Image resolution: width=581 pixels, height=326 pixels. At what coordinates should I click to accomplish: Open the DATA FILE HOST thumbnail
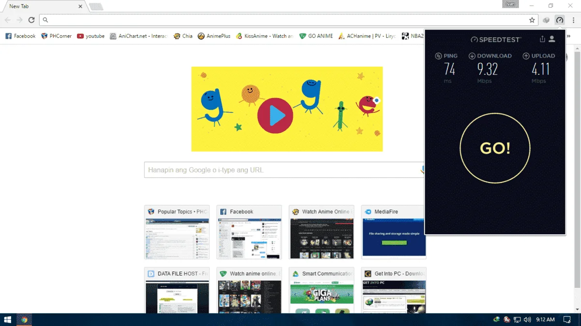tap(177, 290)
